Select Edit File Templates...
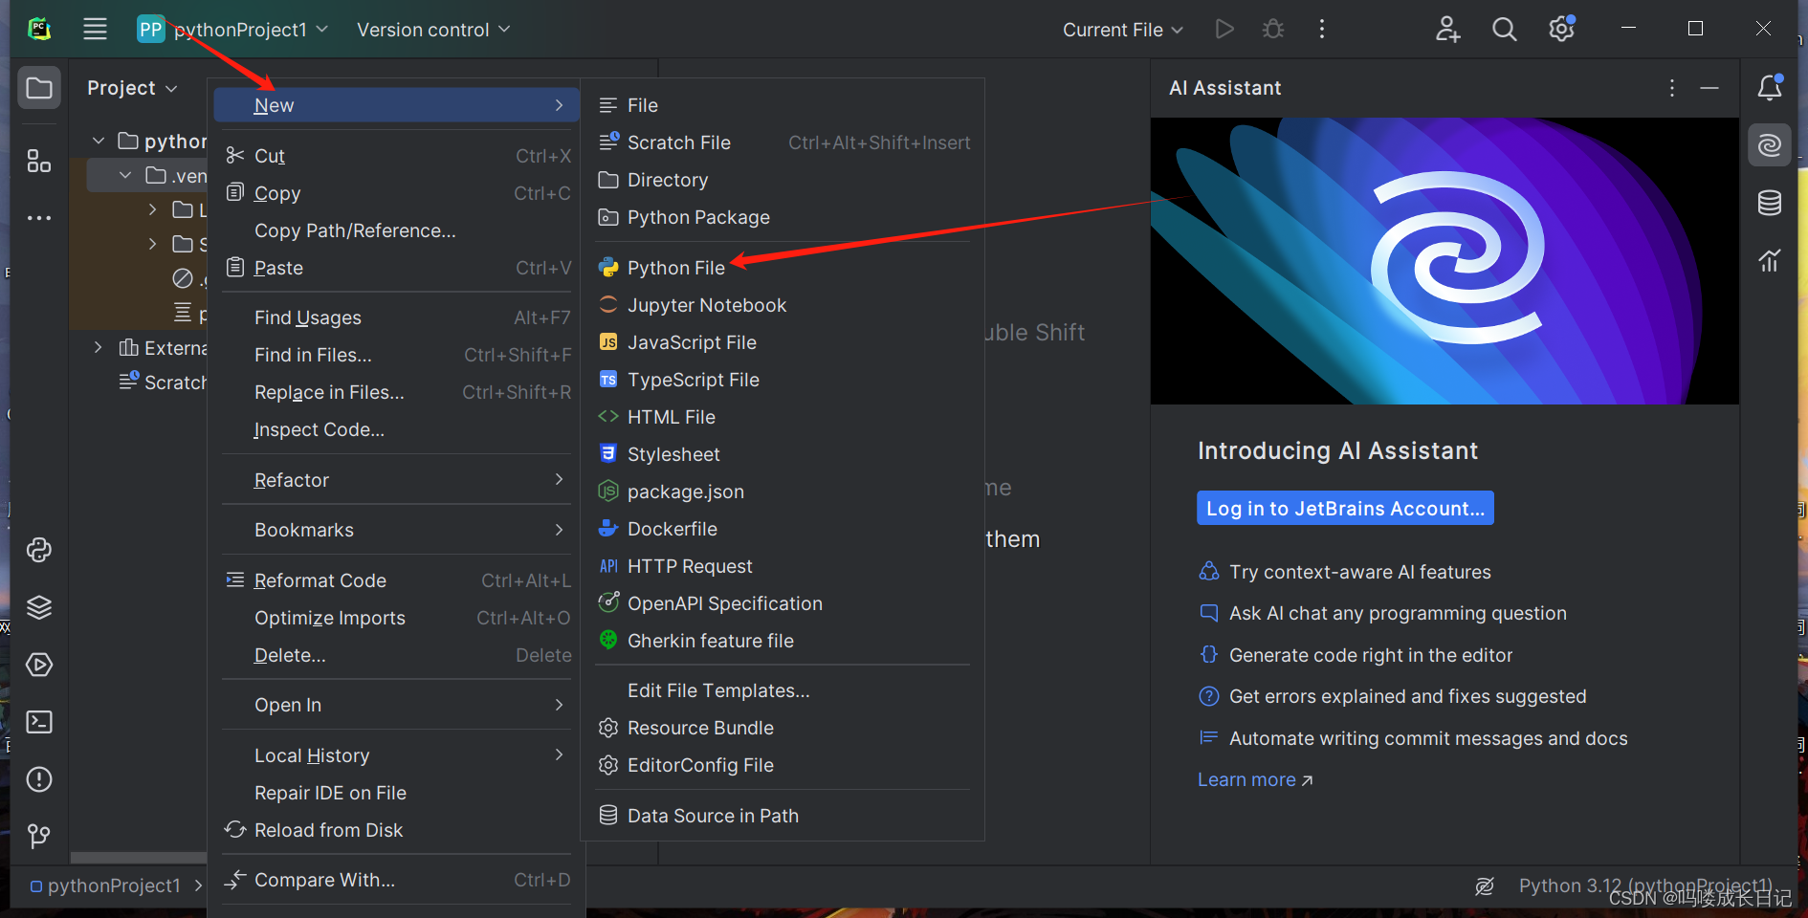 click(783, 690)
